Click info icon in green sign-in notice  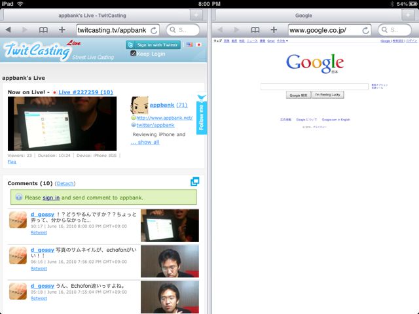[x=19, y=197]
